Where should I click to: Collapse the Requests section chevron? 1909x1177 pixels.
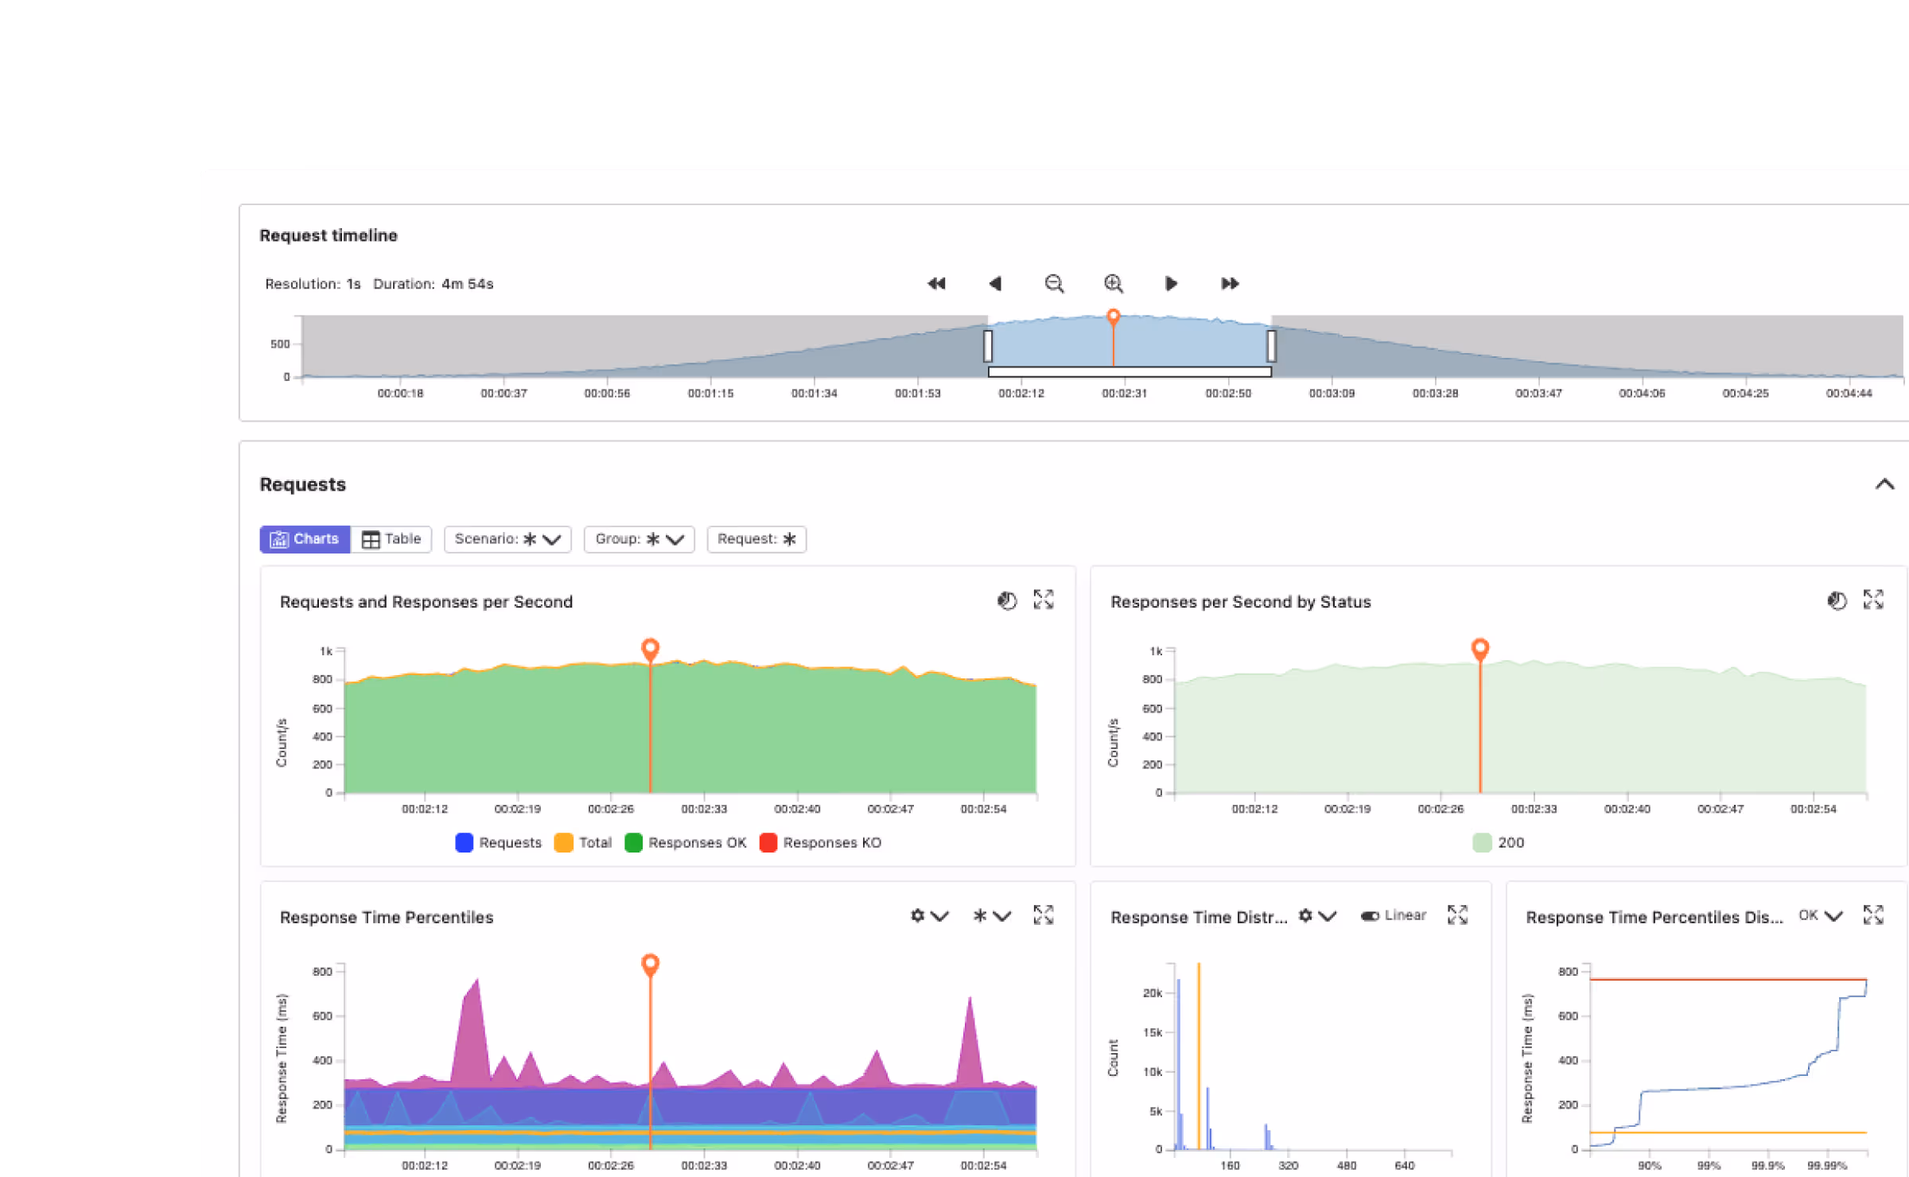1884,484
